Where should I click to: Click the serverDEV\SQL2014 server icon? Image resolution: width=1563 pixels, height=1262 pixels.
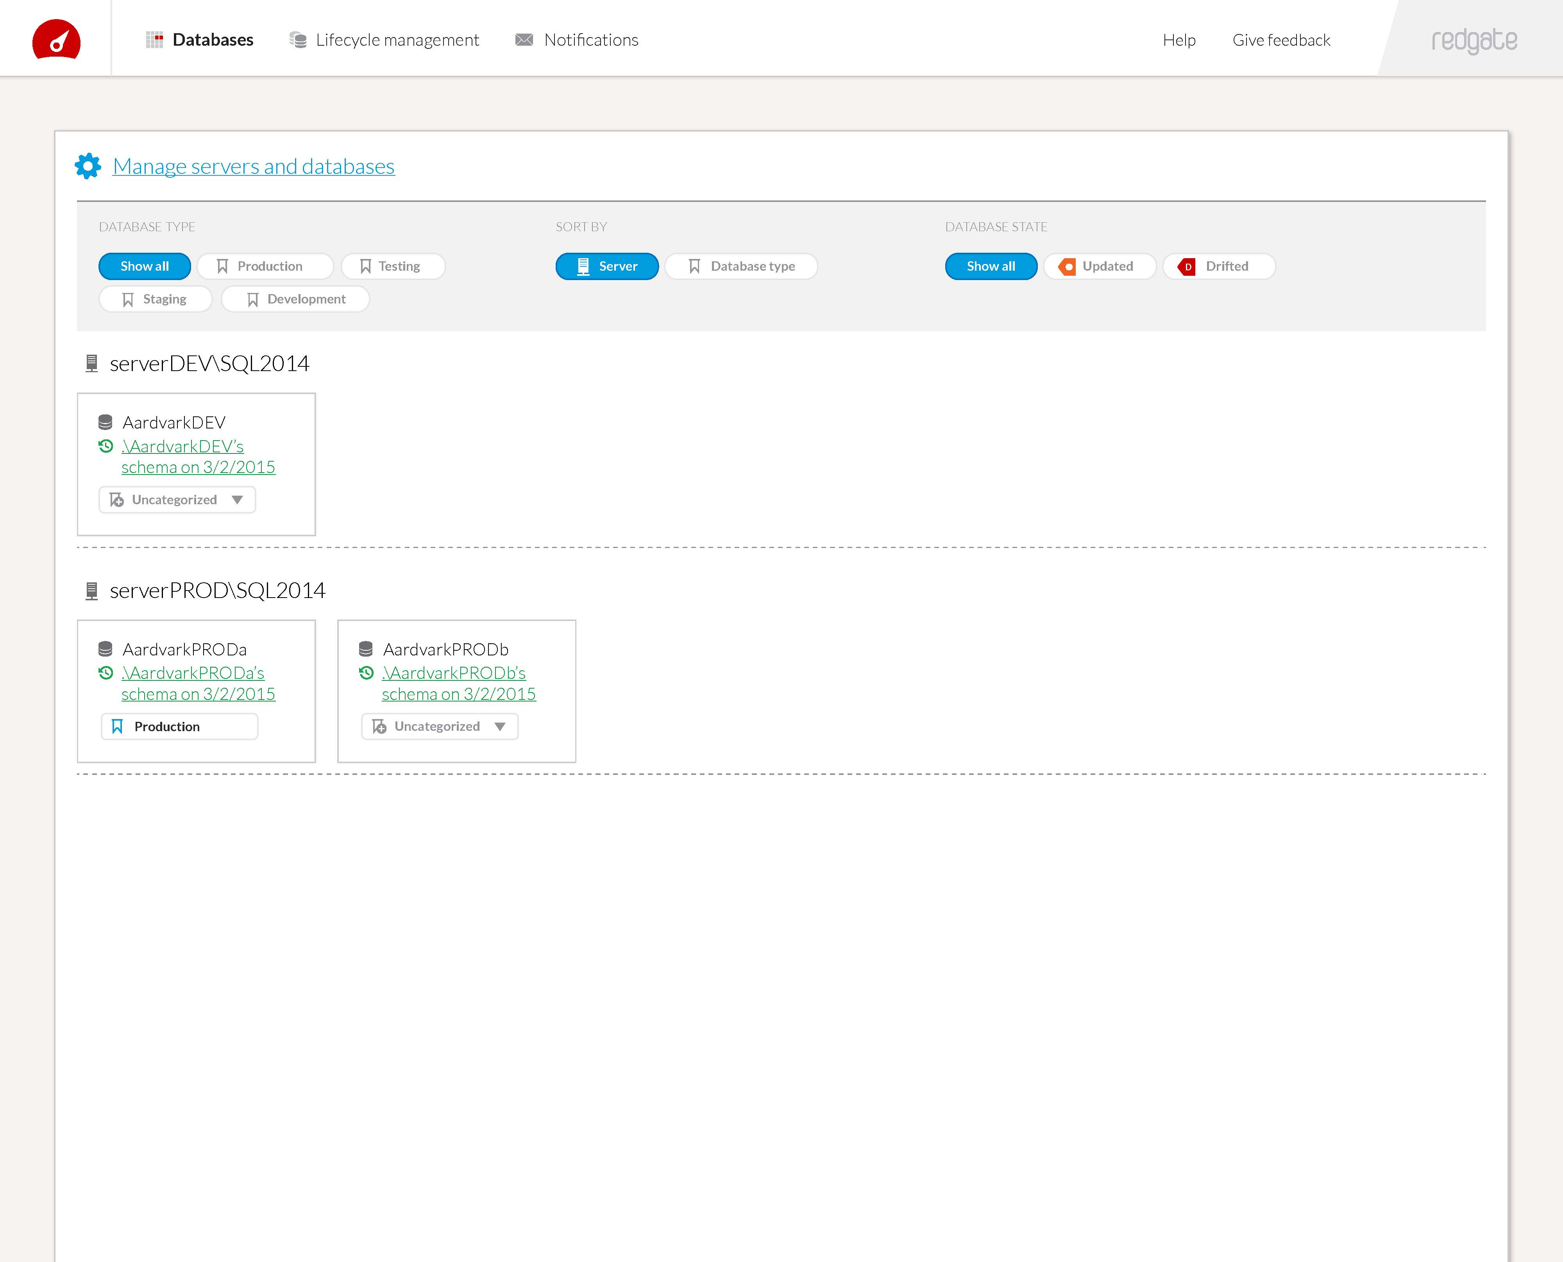coord(92,364)
